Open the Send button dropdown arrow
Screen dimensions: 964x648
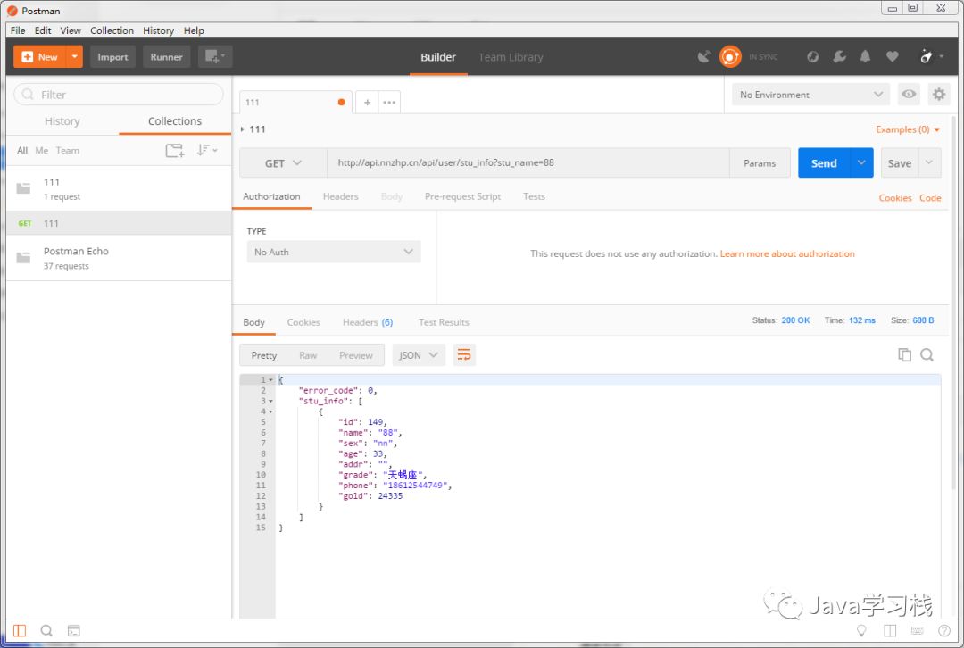[x=861, y=163]
